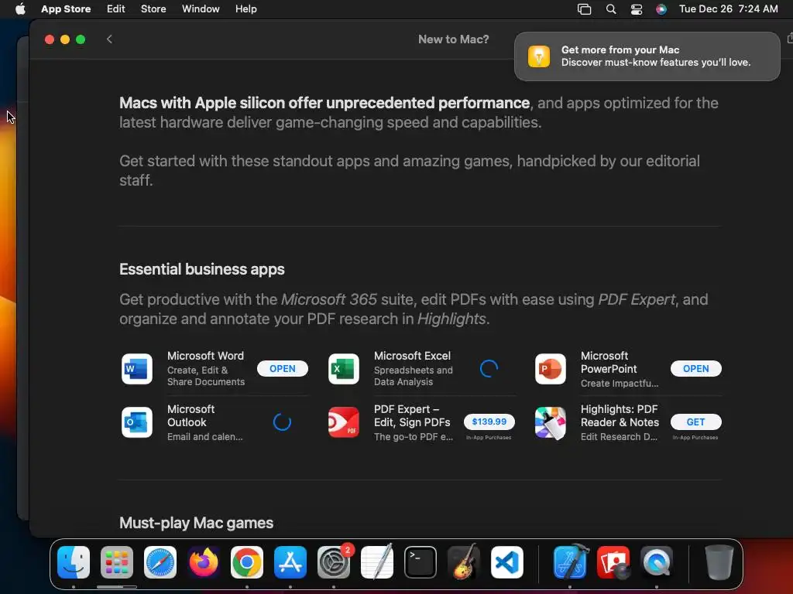Open the Apple menu
The height and width of the screenshot is (594, 793).
pos(20,9)
